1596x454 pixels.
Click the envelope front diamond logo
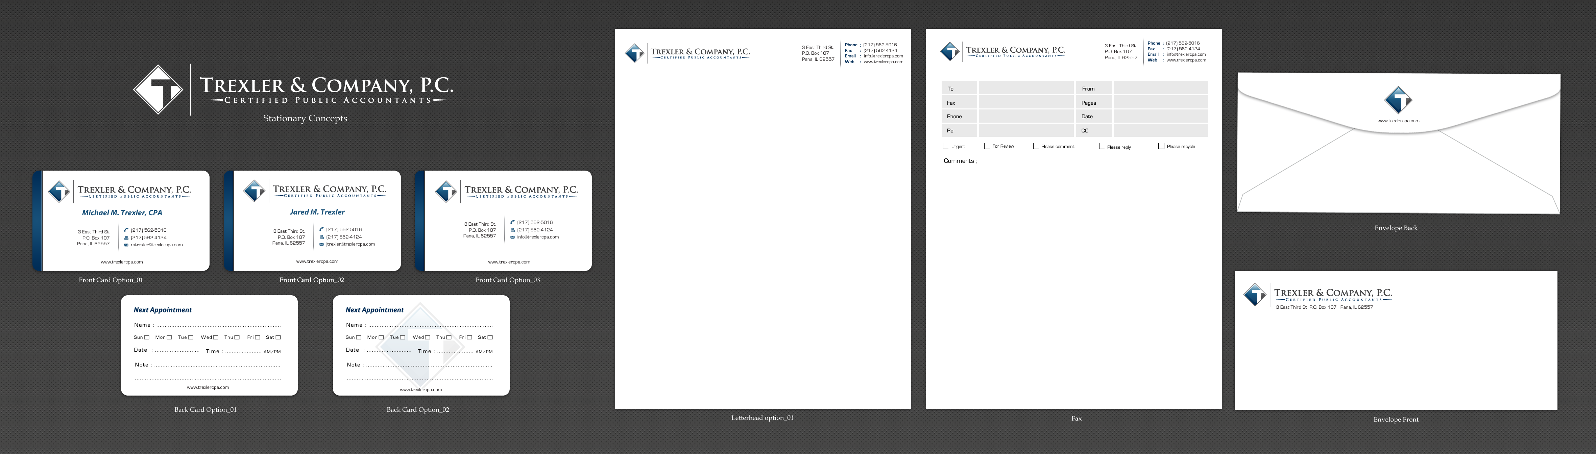(1255, 294)
